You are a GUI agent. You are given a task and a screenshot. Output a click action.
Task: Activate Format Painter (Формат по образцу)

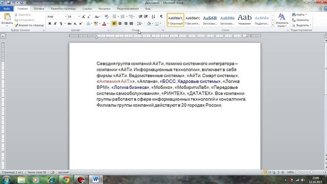[x=29, y=25]
